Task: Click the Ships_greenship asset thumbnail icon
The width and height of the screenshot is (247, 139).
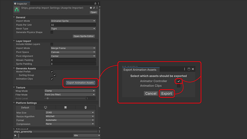Action: pos(17,10)
